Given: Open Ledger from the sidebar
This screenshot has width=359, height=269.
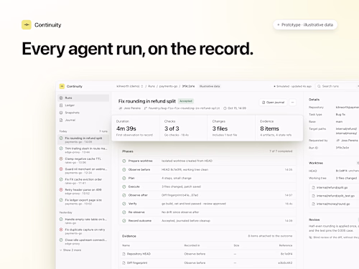Looking at the screenshot, I should 83,105.
